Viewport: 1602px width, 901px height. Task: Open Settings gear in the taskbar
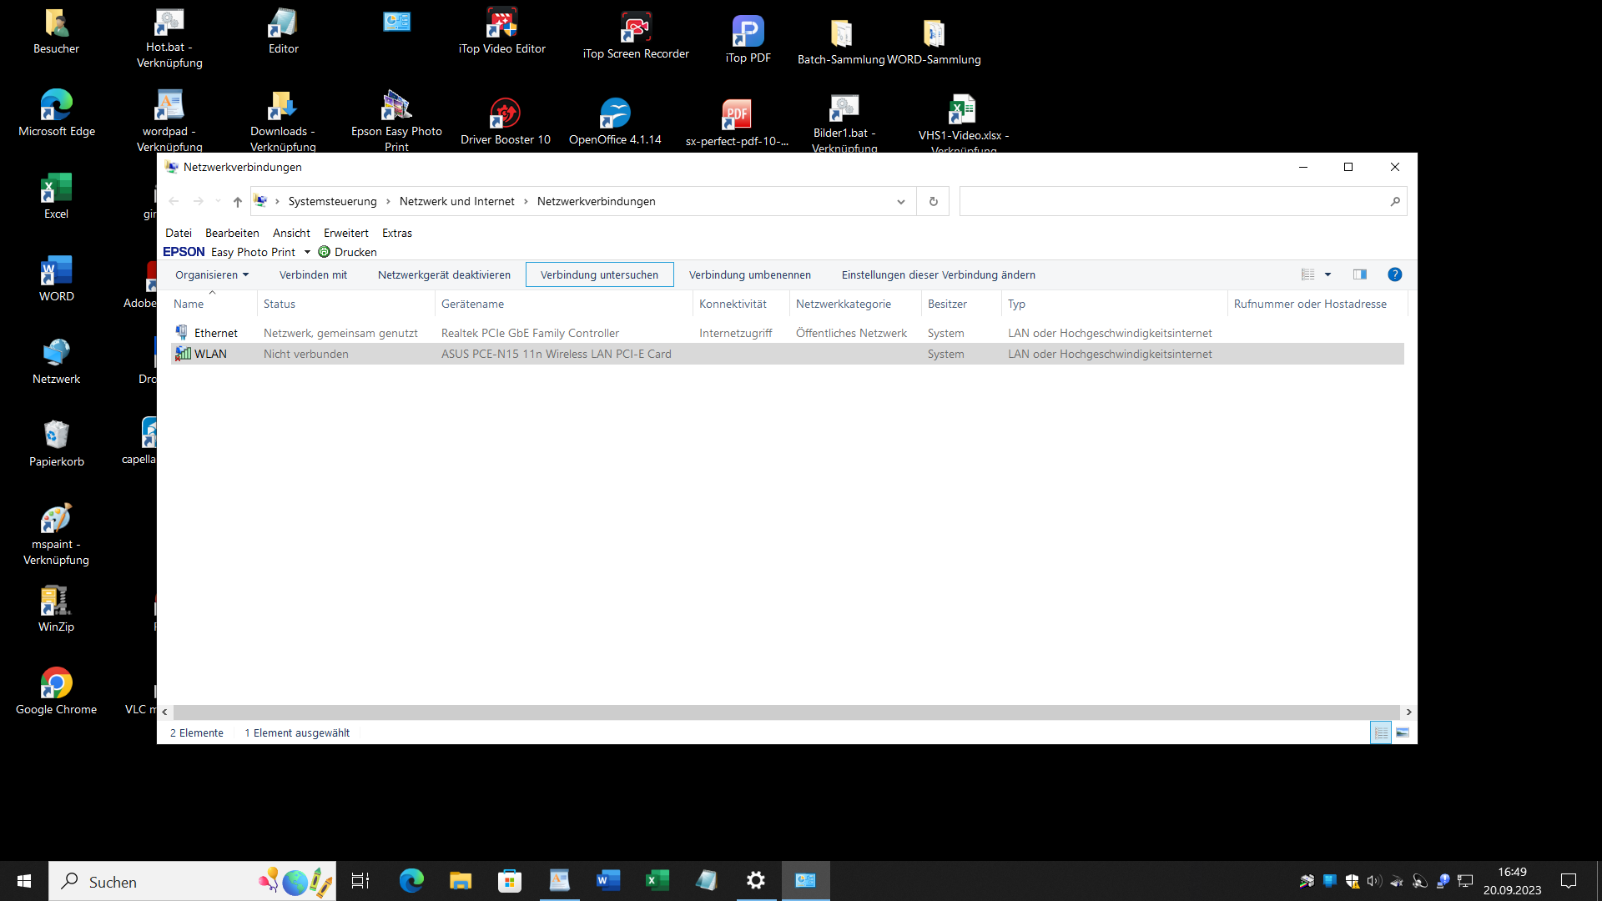click(x=756, y=881)
